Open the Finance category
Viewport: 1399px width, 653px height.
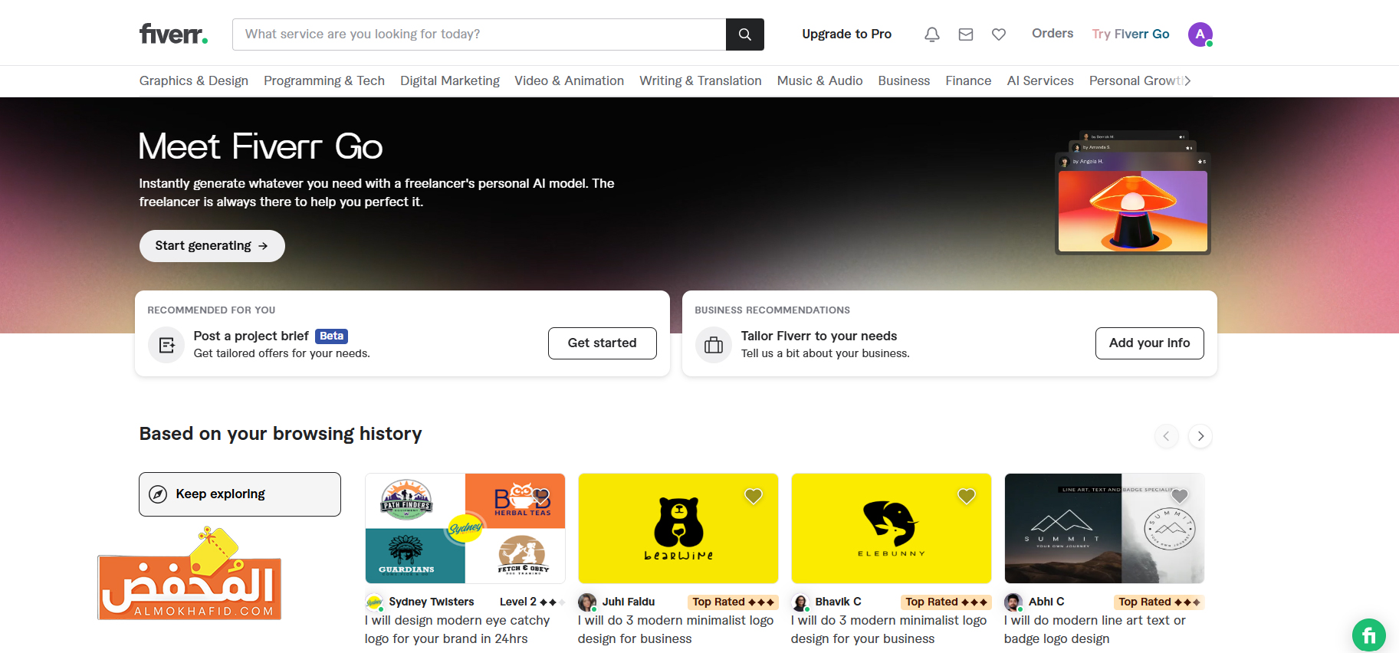click(968, 80)
